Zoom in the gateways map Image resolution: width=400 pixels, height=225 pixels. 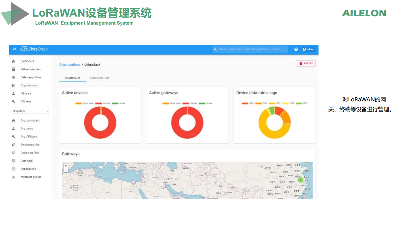[66, 166]
